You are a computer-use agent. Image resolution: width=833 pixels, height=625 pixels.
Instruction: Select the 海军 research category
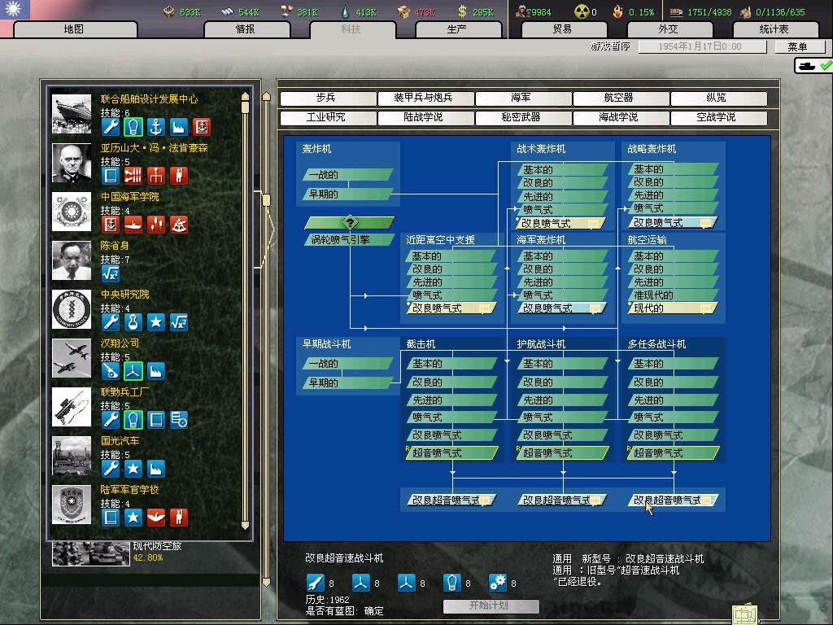pyautogui.click(x=521, y=98)
